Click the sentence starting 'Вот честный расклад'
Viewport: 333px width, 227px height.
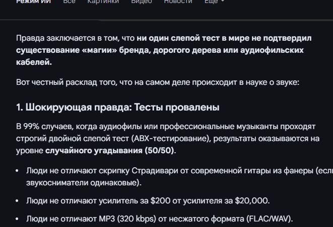tap(157, 82)
